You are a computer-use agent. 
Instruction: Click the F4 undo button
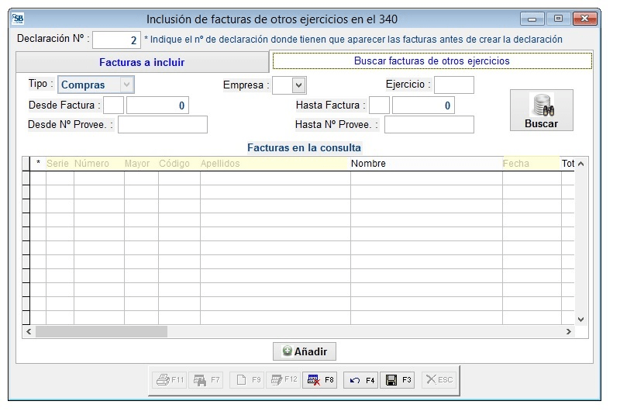tap(361, 380)
